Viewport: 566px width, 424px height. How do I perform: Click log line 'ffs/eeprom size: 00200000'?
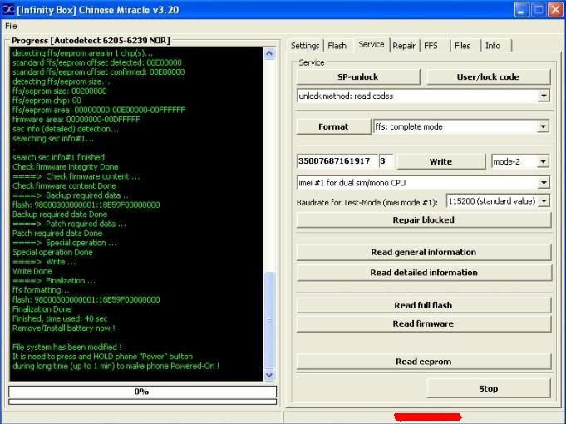pos(60,91)
